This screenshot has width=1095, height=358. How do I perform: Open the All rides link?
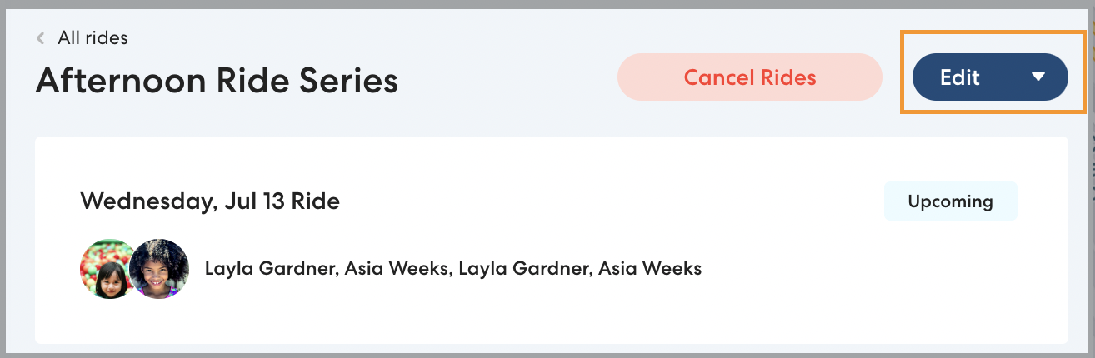(x=92, y=38)
